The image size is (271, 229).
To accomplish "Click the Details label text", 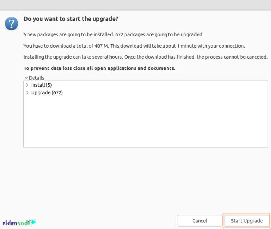I will [x=36, y=78].
